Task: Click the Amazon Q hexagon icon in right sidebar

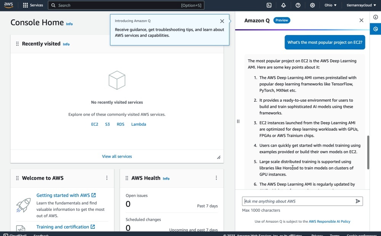Action: (x=375, y=29)
